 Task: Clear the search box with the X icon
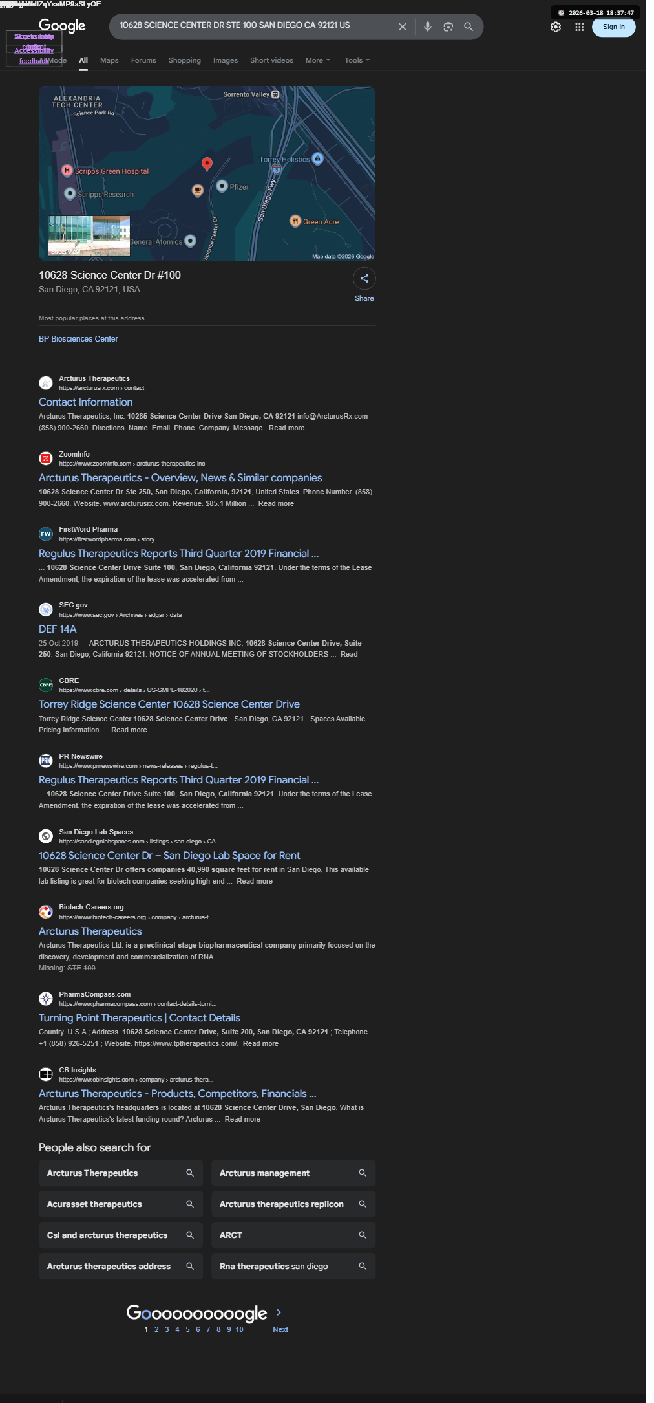[x=402, y=27]
